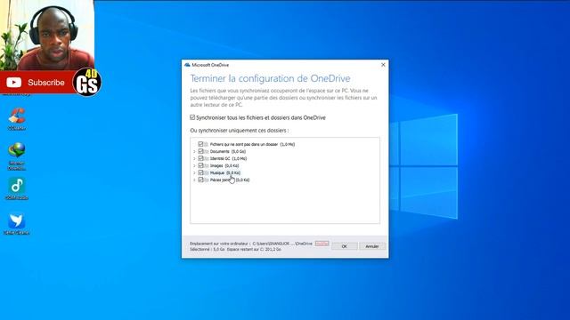This screenshot has height=320, width=570.
Task: Click the OneDrive cloud icon in title bar
Action: pyautogui.click(x=187, y=65)
